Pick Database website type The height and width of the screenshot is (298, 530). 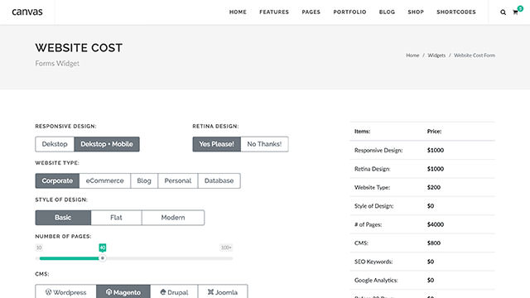click(219, 180)
